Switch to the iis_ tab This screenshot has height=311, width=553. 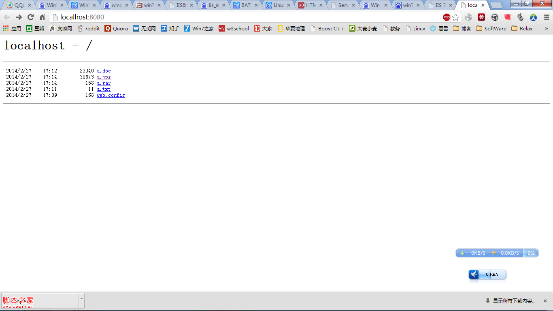tap(213, 5)
